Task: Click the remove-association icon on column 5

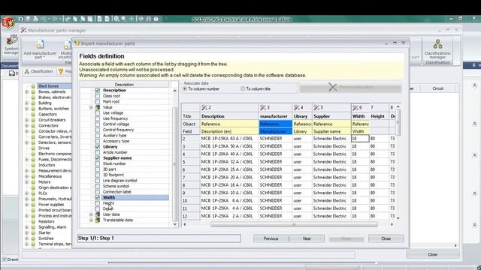Action: (x=316, y=107)
